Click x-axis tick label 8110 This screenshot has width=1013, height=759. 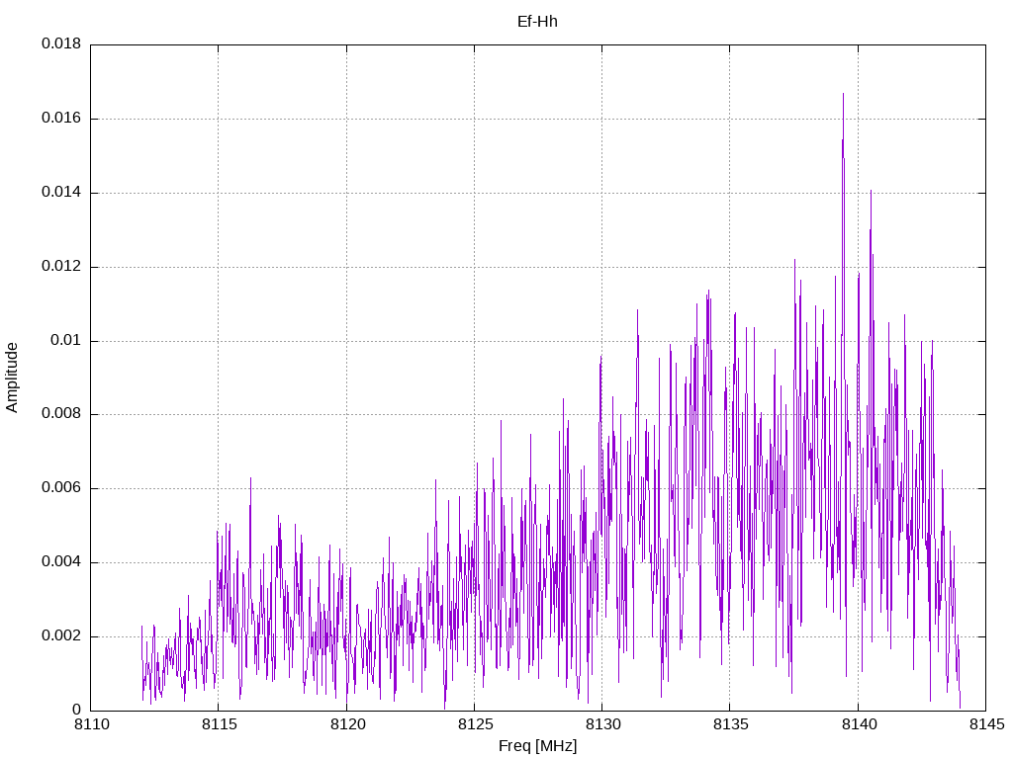pos(92,724)
